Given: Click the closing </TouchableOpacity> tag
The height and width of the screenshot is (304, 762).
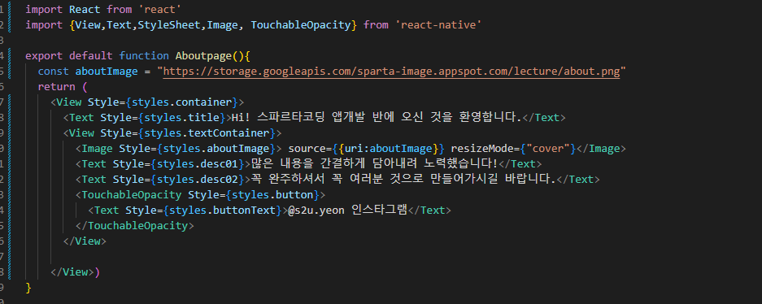Looking at the screenshot, I should pyautogui.click(x=135, y=226).
